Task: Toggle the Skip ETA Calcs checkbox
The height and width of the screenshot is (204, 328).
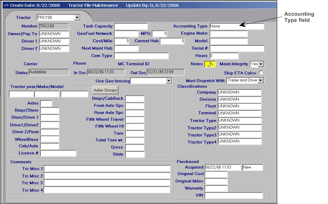Action: click(x=261, y=73)
